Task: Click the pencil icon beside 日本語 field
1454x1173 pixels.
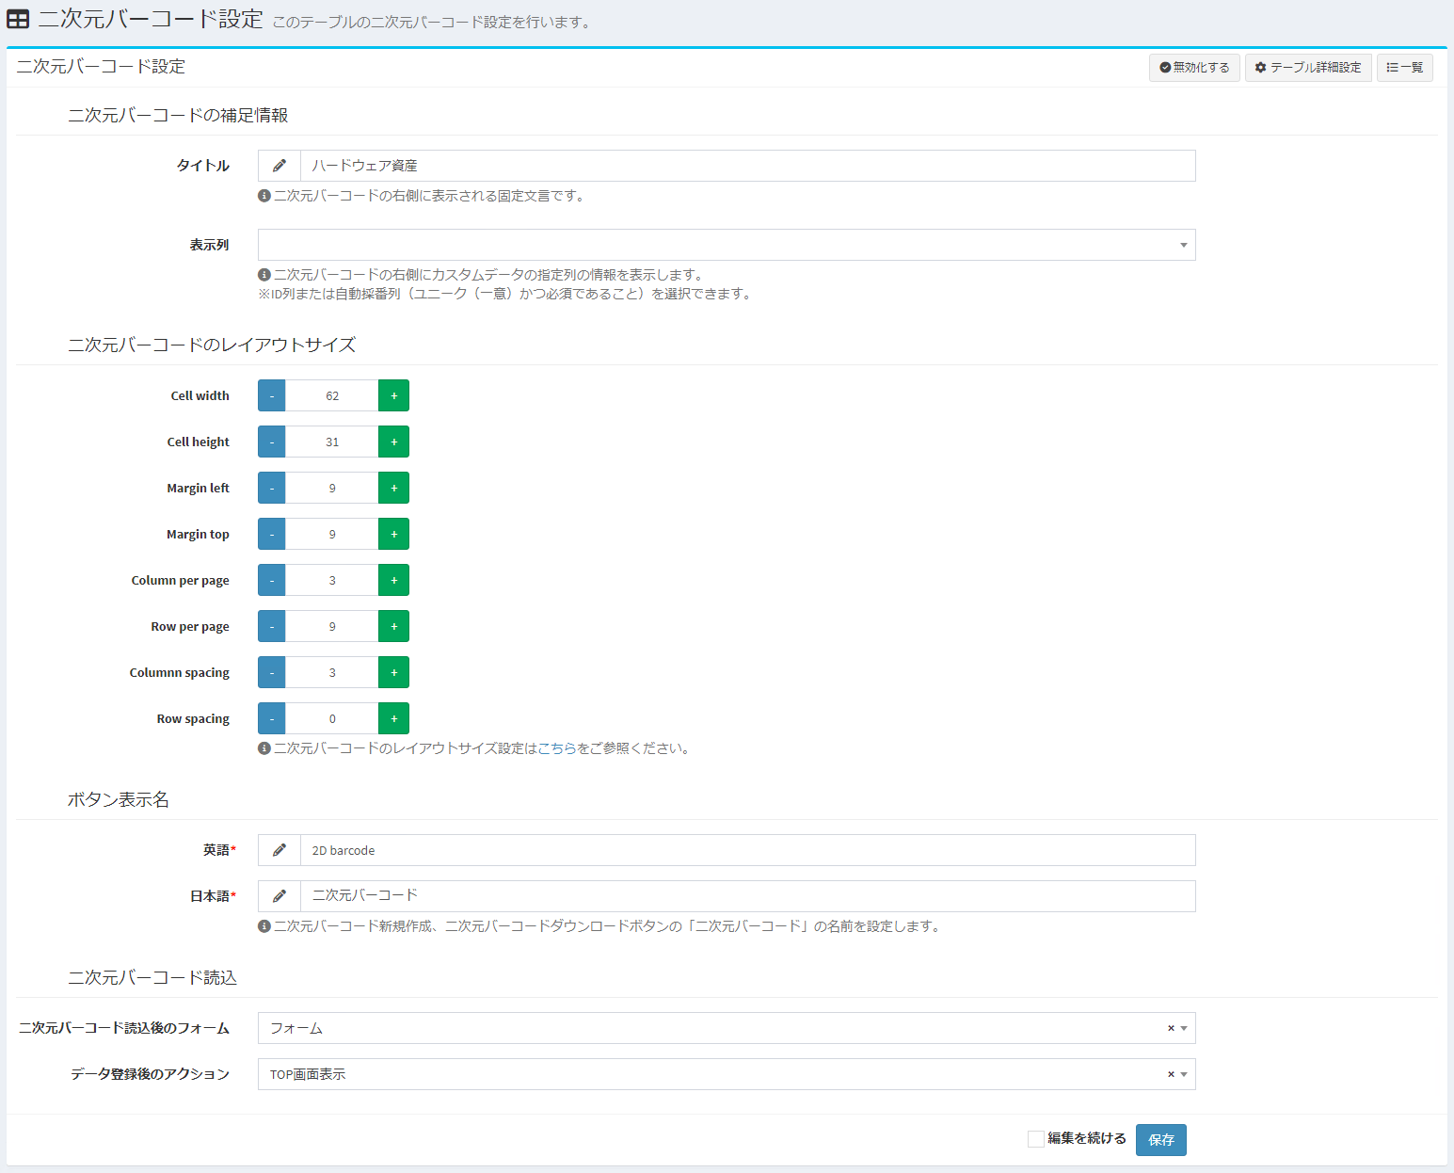Action: click(x=280, y=896)
